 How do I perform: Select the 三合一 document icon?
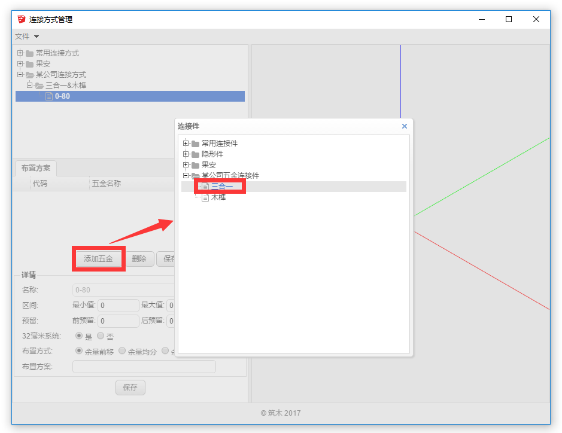click(x=205, y=187)
